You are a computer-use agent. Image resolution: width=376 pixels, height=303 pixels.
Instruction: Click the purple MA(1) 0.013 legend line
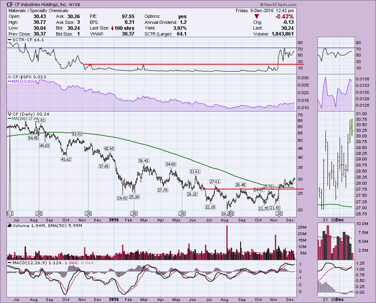[21, 82]
